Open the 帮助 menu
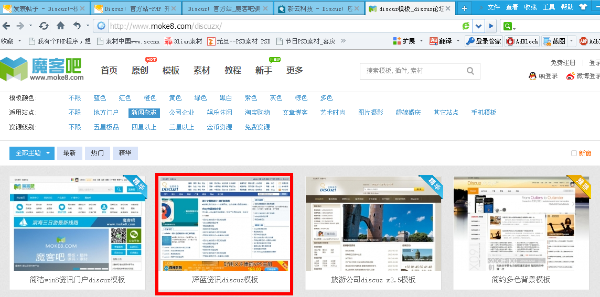This screenshot has height=297, width=600. pyautogui.click(x=567, y=7)
